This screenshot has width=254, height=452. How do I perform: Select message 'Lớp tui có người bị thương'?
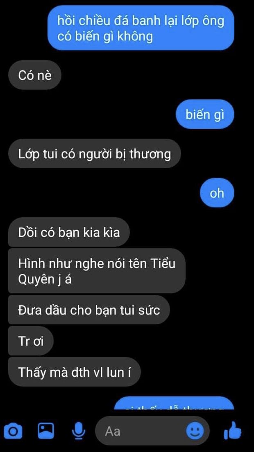pyautogui.click(x=94, y=154)
